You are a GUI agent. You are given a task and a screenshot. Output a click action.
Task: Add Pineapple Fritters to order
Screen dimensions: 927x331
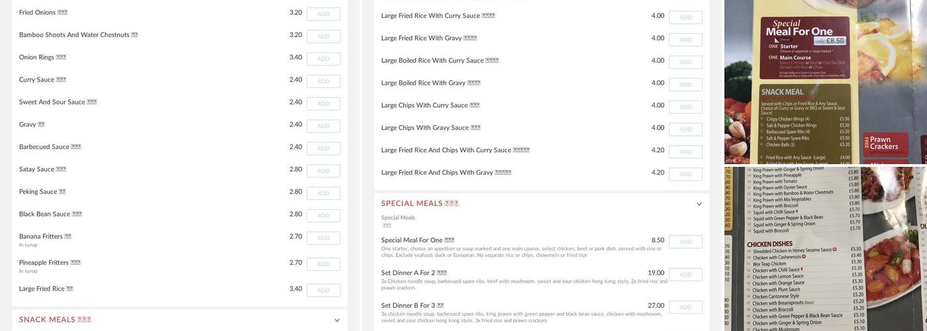323,264
